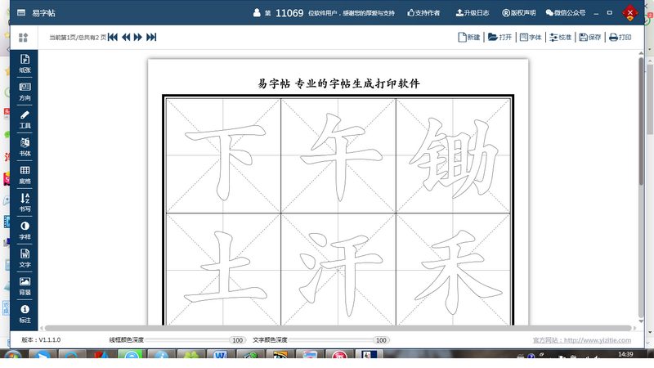Click the user avatar icon before 11069
The image size is (654, 368).
(x=257, y=13)
